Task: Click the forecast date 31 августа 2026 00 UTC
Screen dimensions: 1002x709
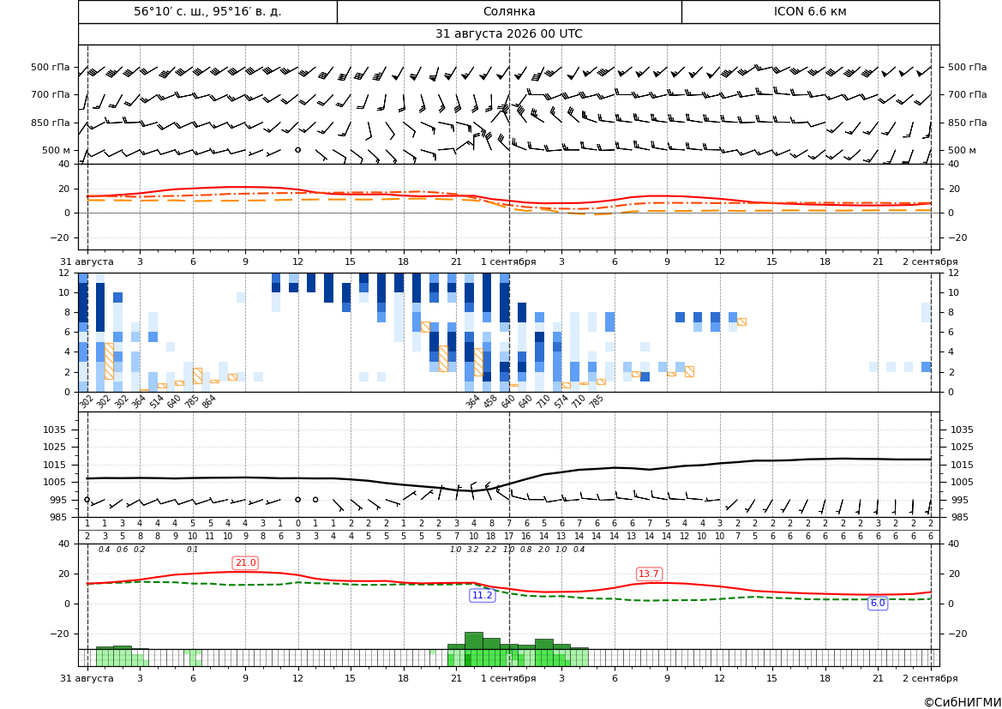Action: (509, 34)
